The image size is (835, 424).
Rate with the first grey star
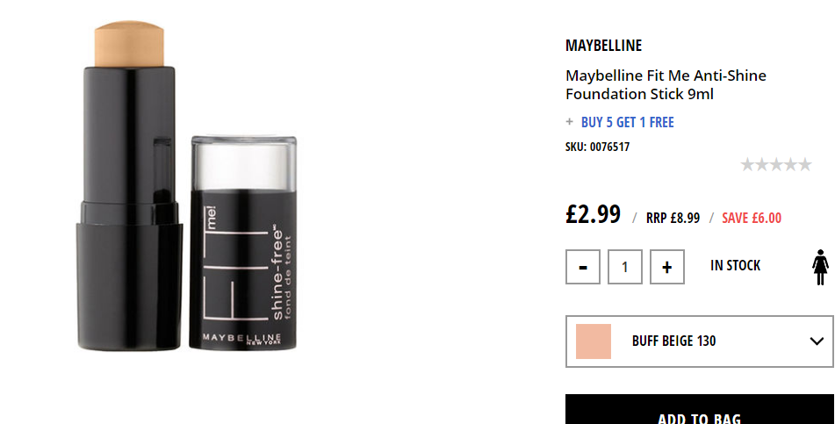coord(747,164)
